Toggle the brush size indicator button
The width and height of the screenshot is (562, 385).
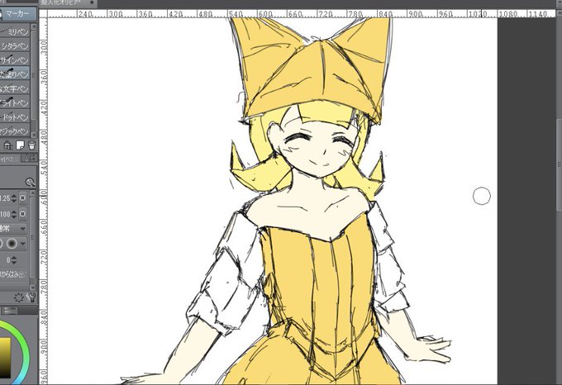coord(22,198)
